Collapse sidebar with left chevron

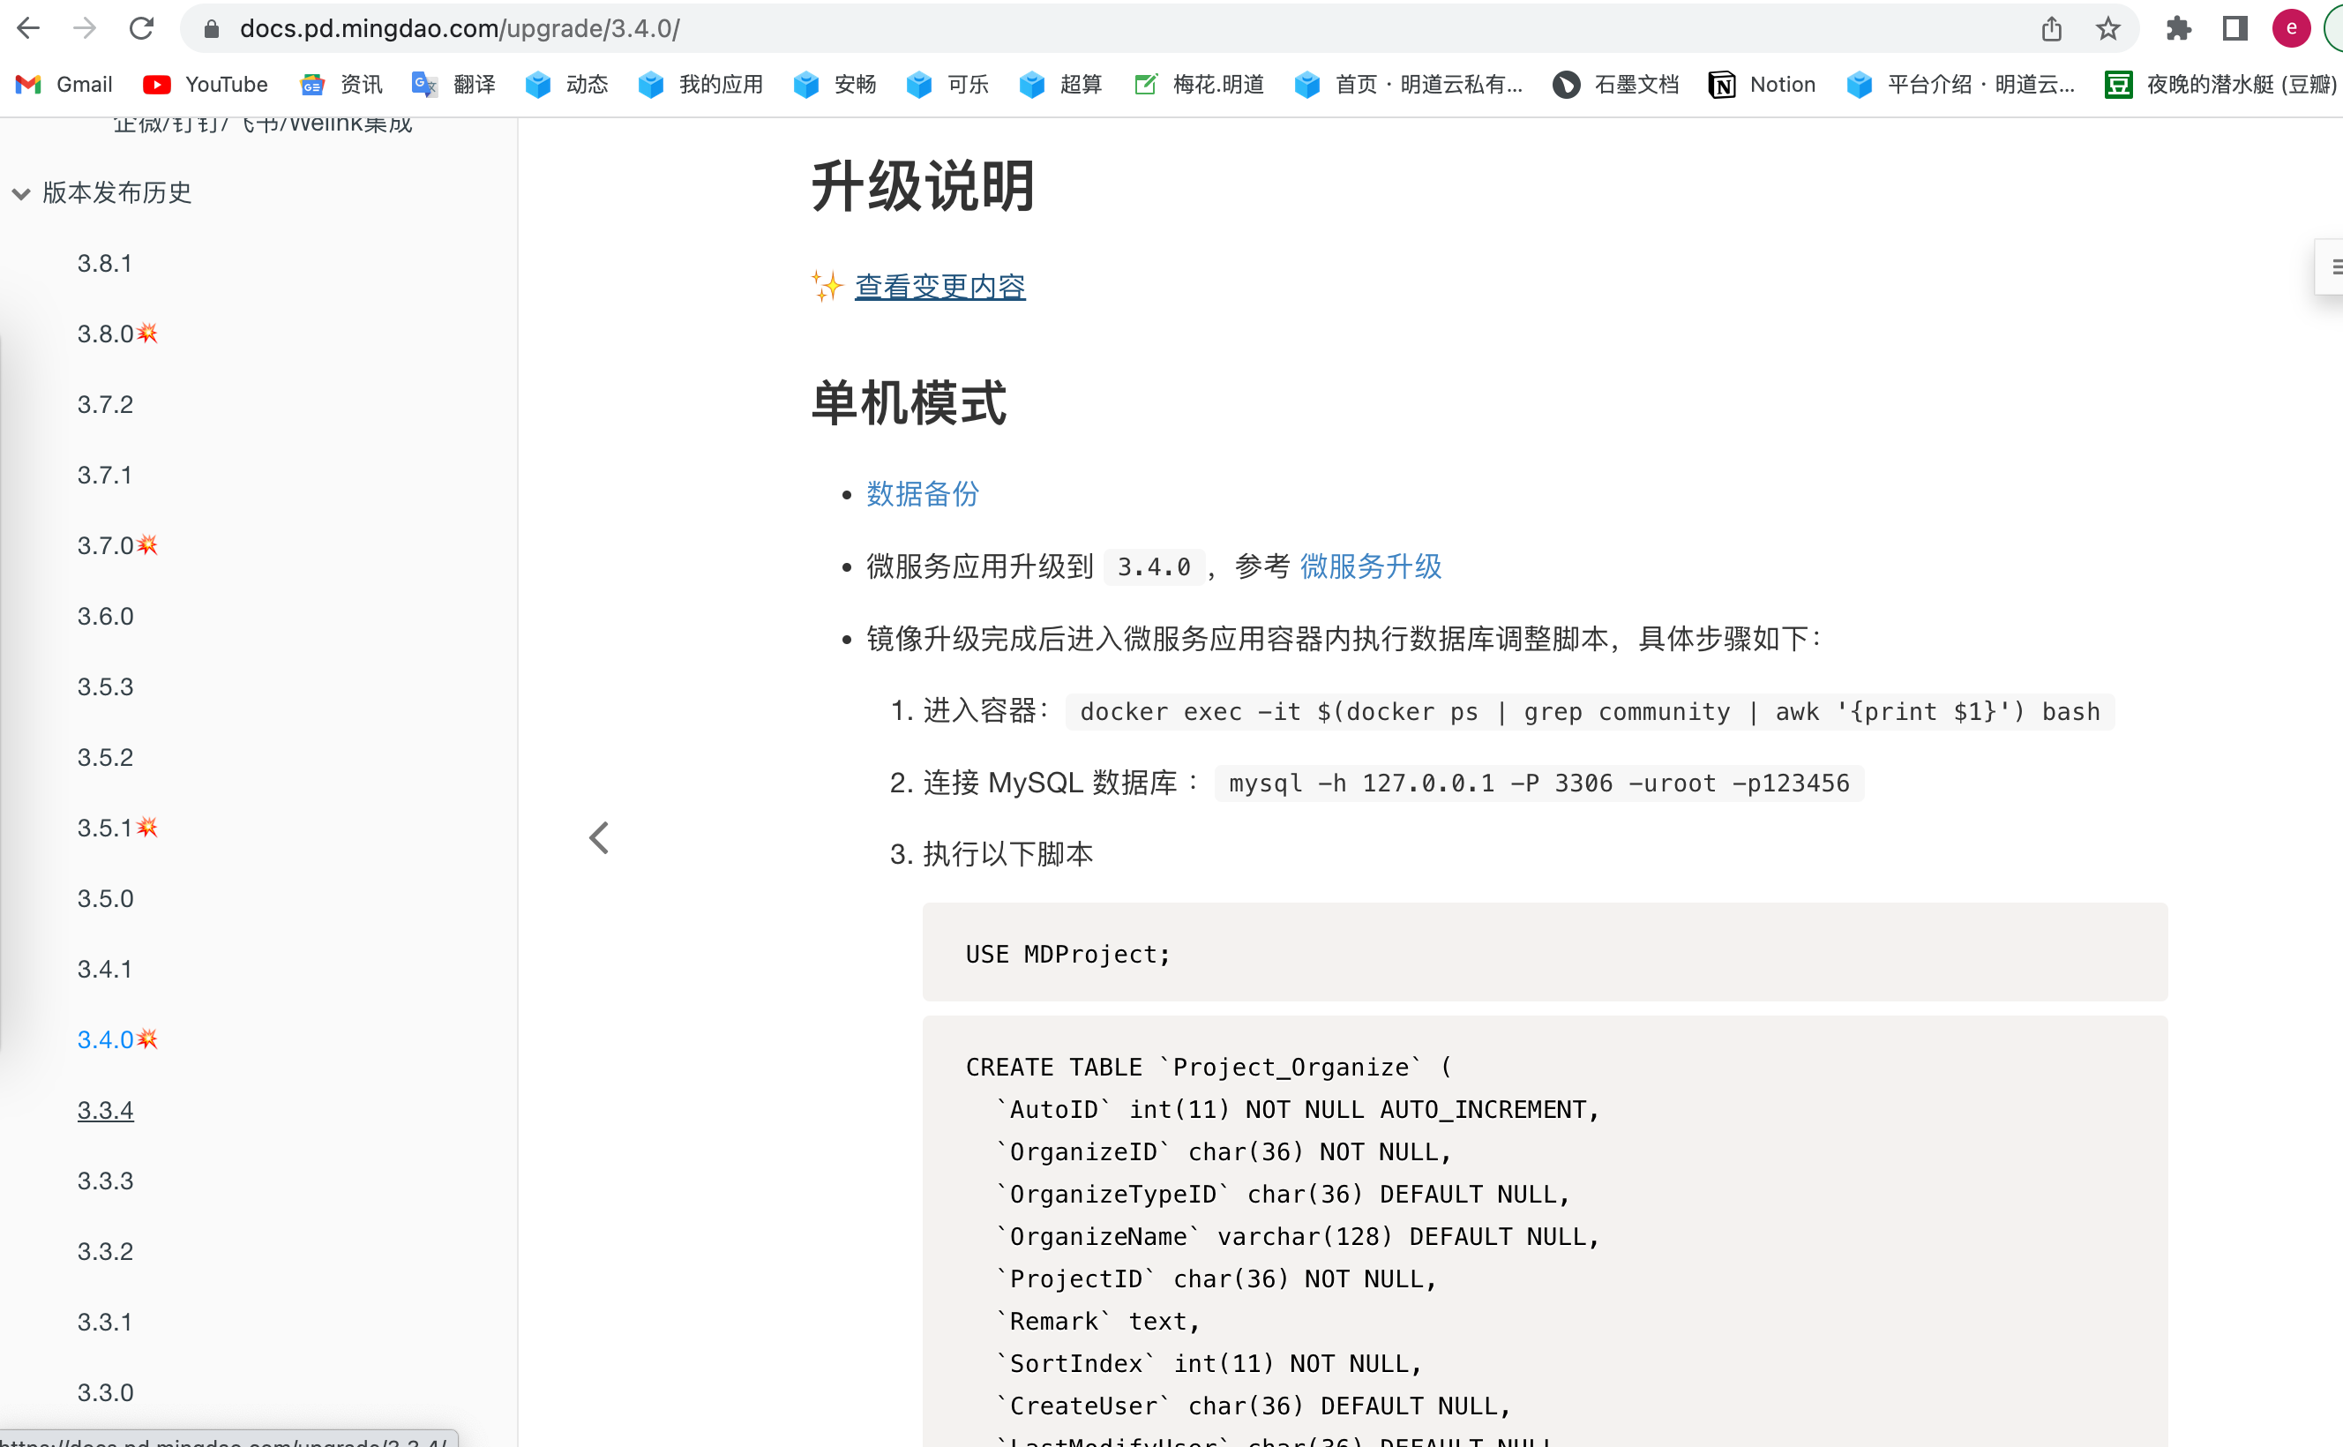[x=599, y=838]
